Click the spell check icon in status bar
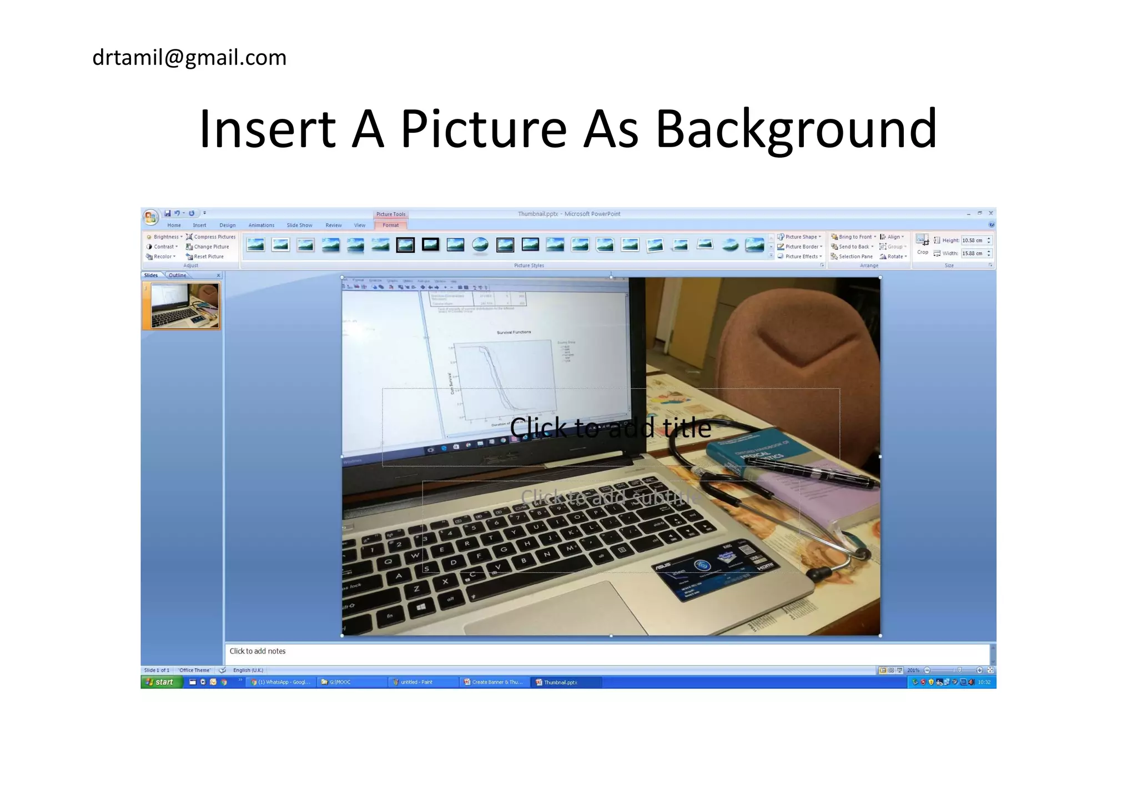Image resolution: width=1137 pixels, height=804 pixels. pos(222,670)
